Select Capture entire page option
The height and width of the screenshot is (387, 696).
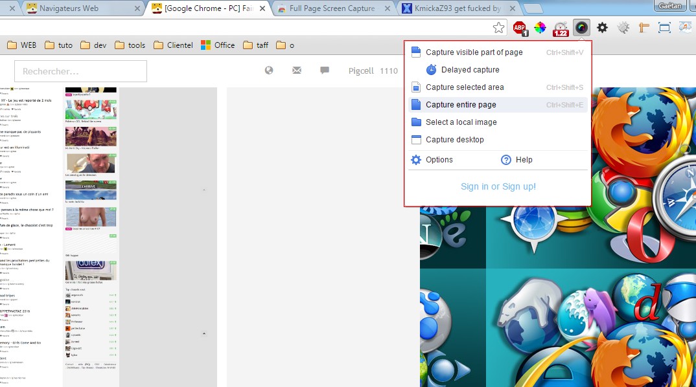461,105
